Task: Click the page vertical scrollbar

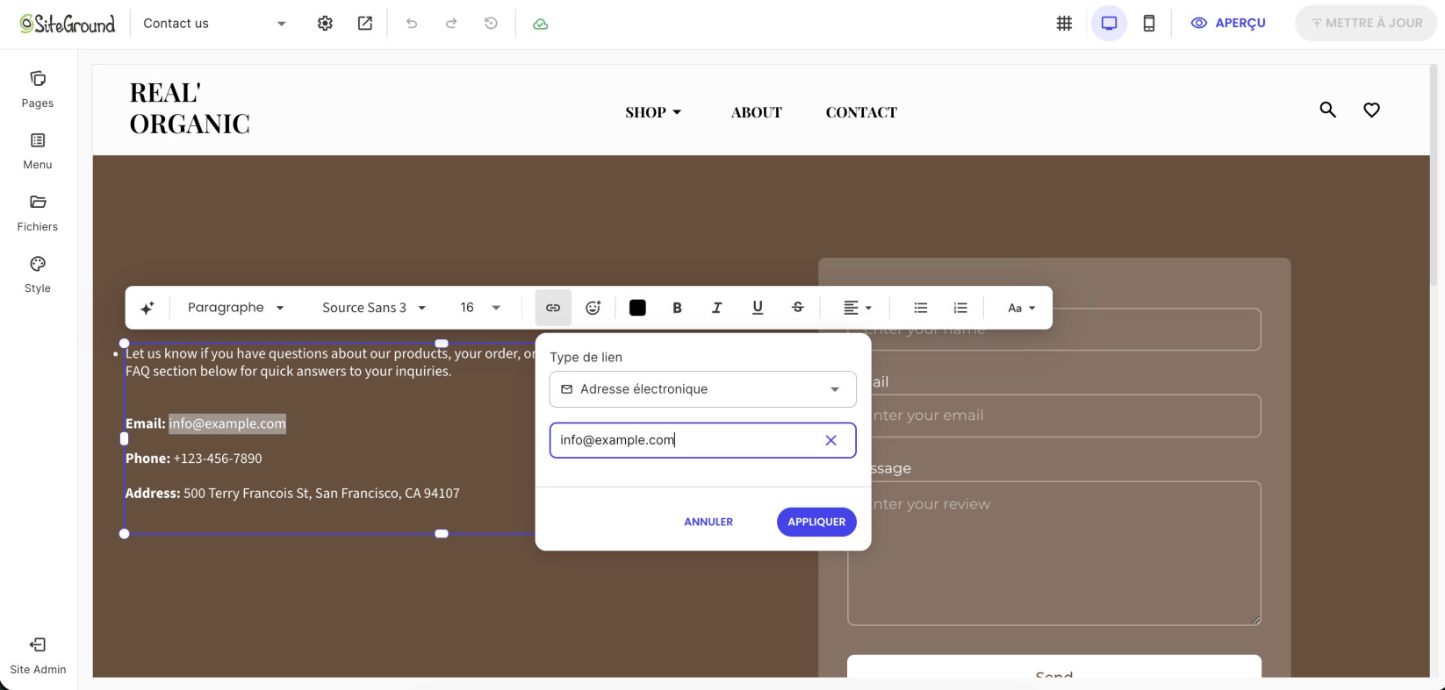Action: [1435, 175]
